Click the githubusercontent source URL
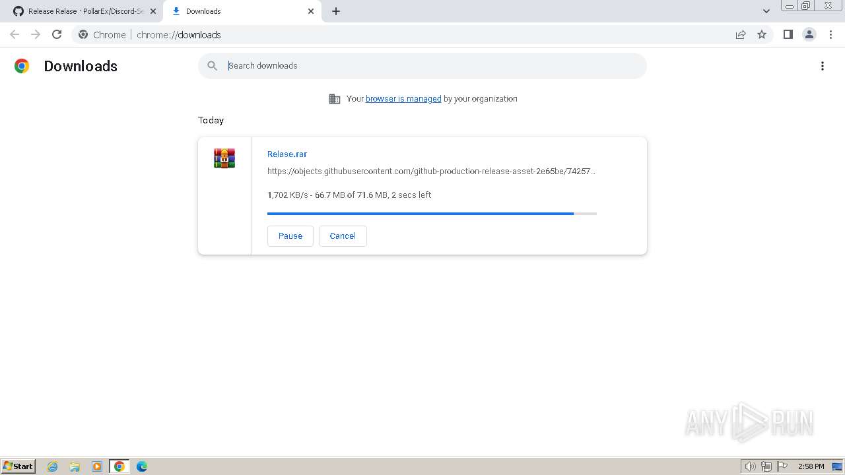 click(x=431, y=172)
